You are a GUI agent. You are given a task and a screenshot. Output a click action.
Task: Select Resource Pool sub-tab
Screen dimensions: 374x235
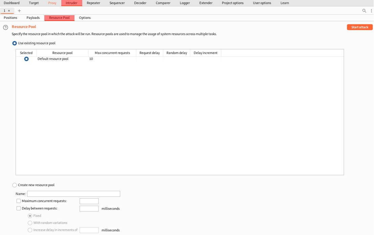click(59, 18)
